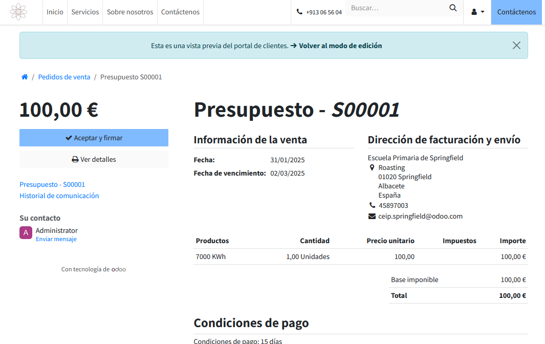Click the blue Contáctenos button

click(x=516, y=12)
